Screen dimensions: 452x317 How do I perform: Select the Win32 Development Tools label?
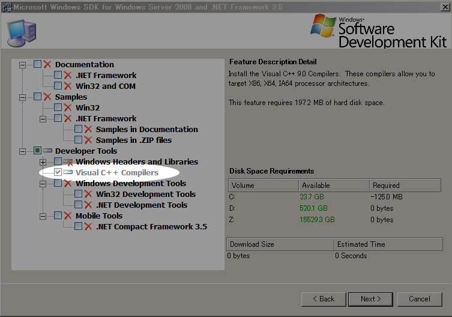pos(146,194)
